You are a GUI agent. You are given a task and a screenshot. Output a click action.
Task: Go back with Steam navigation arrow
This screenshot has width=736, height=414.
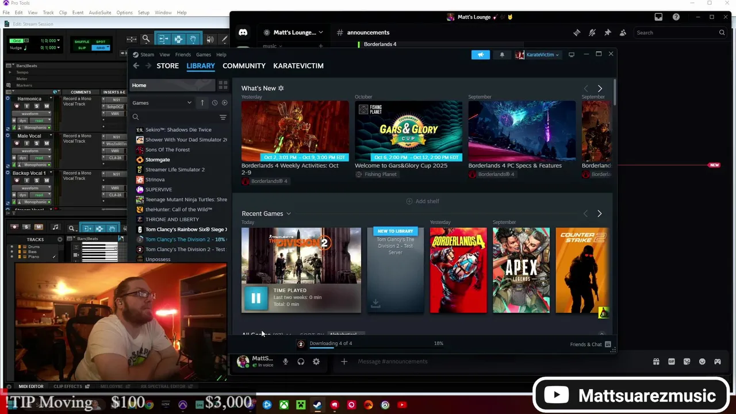(x=136, y=66)
